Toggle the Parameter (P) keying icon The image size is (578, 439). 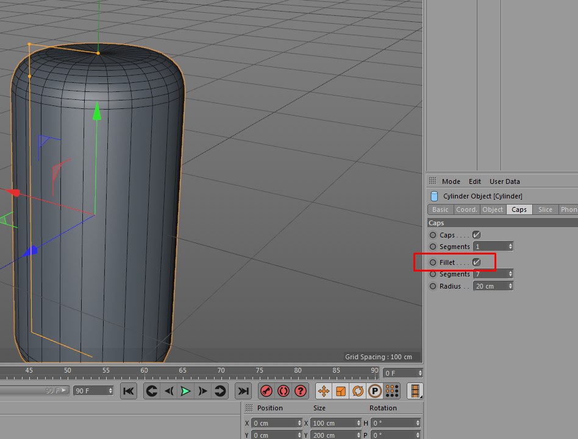click(375, 391)
